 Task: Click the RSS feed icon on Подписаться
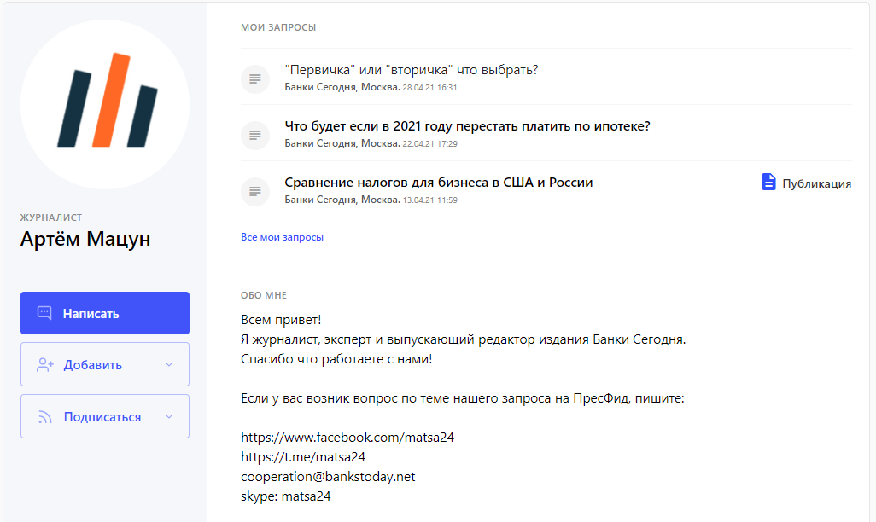click(45, 417)
